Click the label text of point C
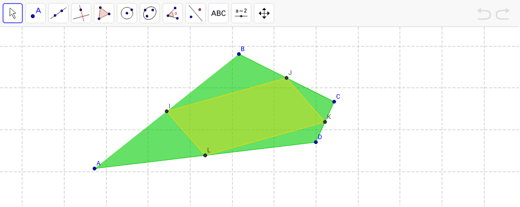Screen dimensions: 520x207 [338, 97]
